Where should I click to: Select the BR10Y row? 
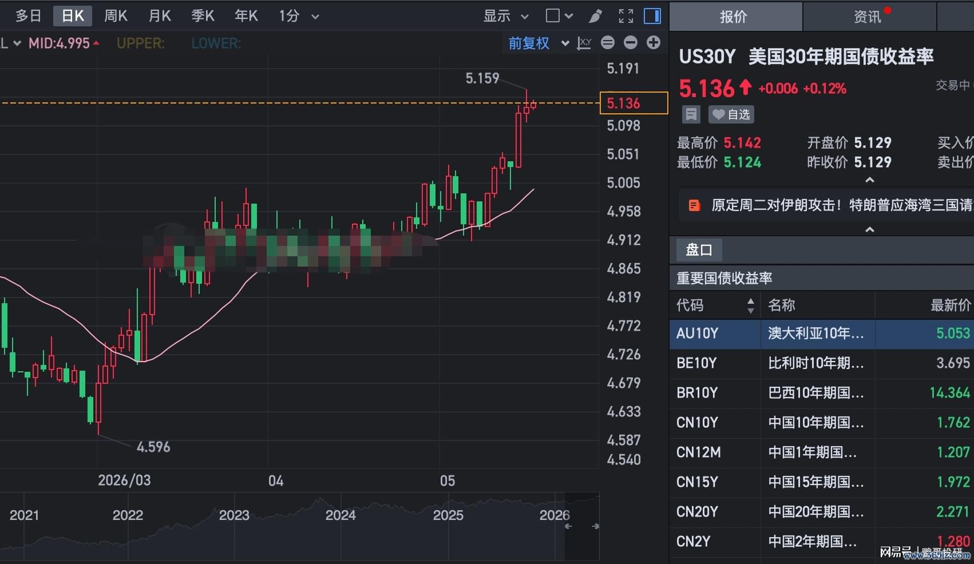coord(822,393)
